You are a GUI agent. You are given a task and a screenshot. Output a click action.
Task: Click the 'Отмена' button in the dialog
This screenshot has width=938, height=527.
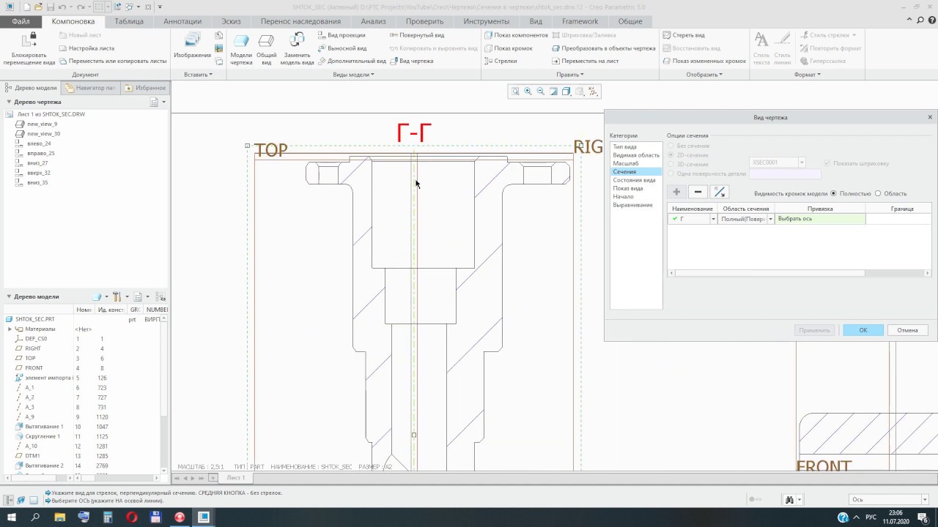(907, 330)
